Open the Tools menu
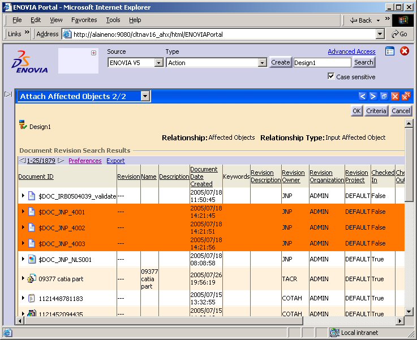 coord(113,20)
